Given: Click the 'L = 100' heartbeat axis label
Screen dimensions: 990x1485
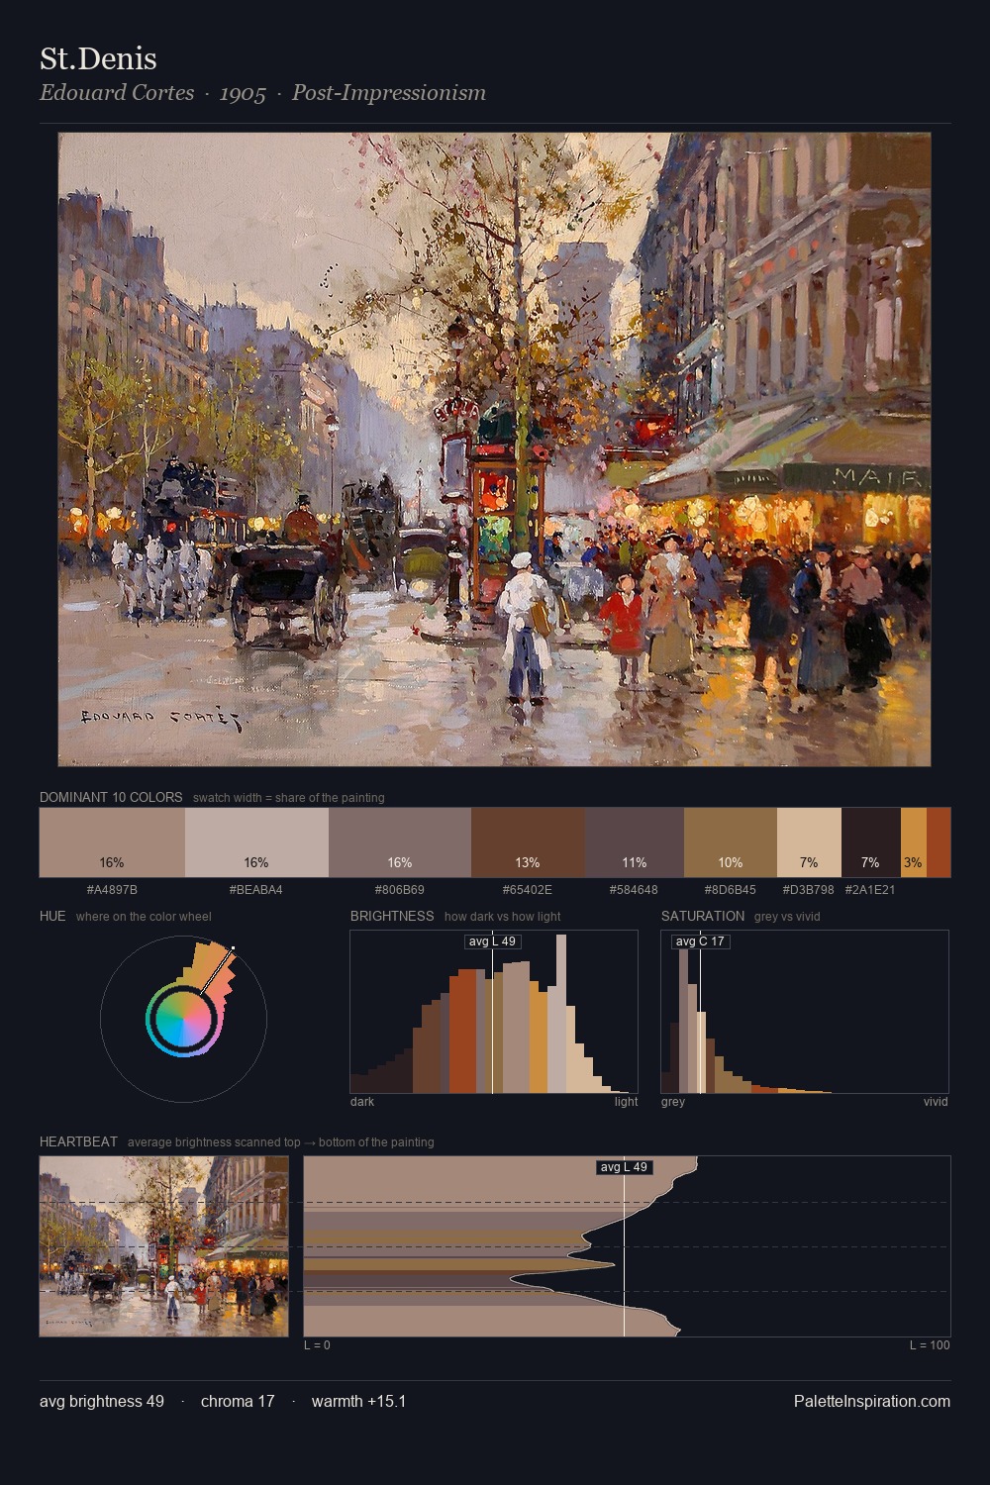Looking at the screenshot, I should (930, 1344).
